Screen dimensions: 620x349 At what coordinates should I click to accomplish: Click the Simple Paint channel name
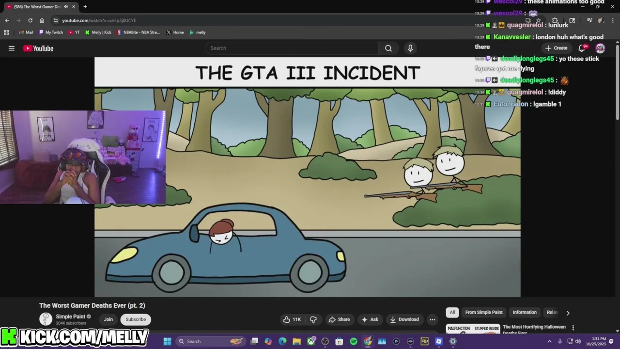click(70, 317)
